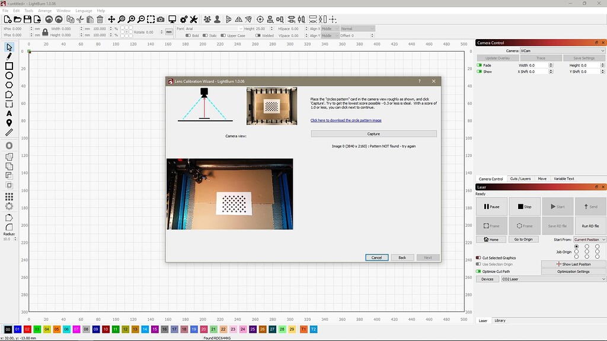
Task: Select the Ellipse drawing tool
Action: (8, 76)
